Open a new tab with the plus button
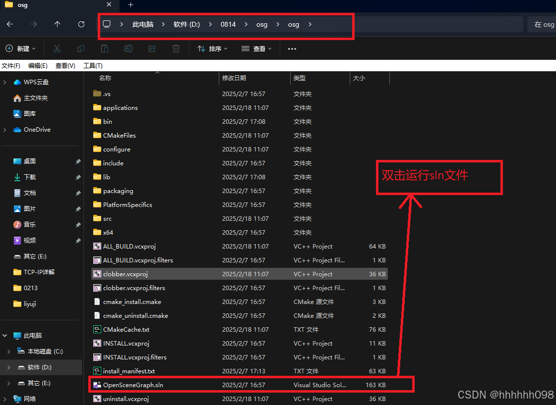This screenshot has width=556, height=405. (x=130, y=5)
